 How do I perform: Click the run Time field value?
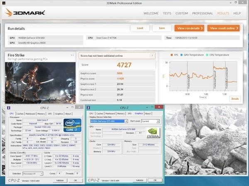pyautogui.click(x=206, y=38)
